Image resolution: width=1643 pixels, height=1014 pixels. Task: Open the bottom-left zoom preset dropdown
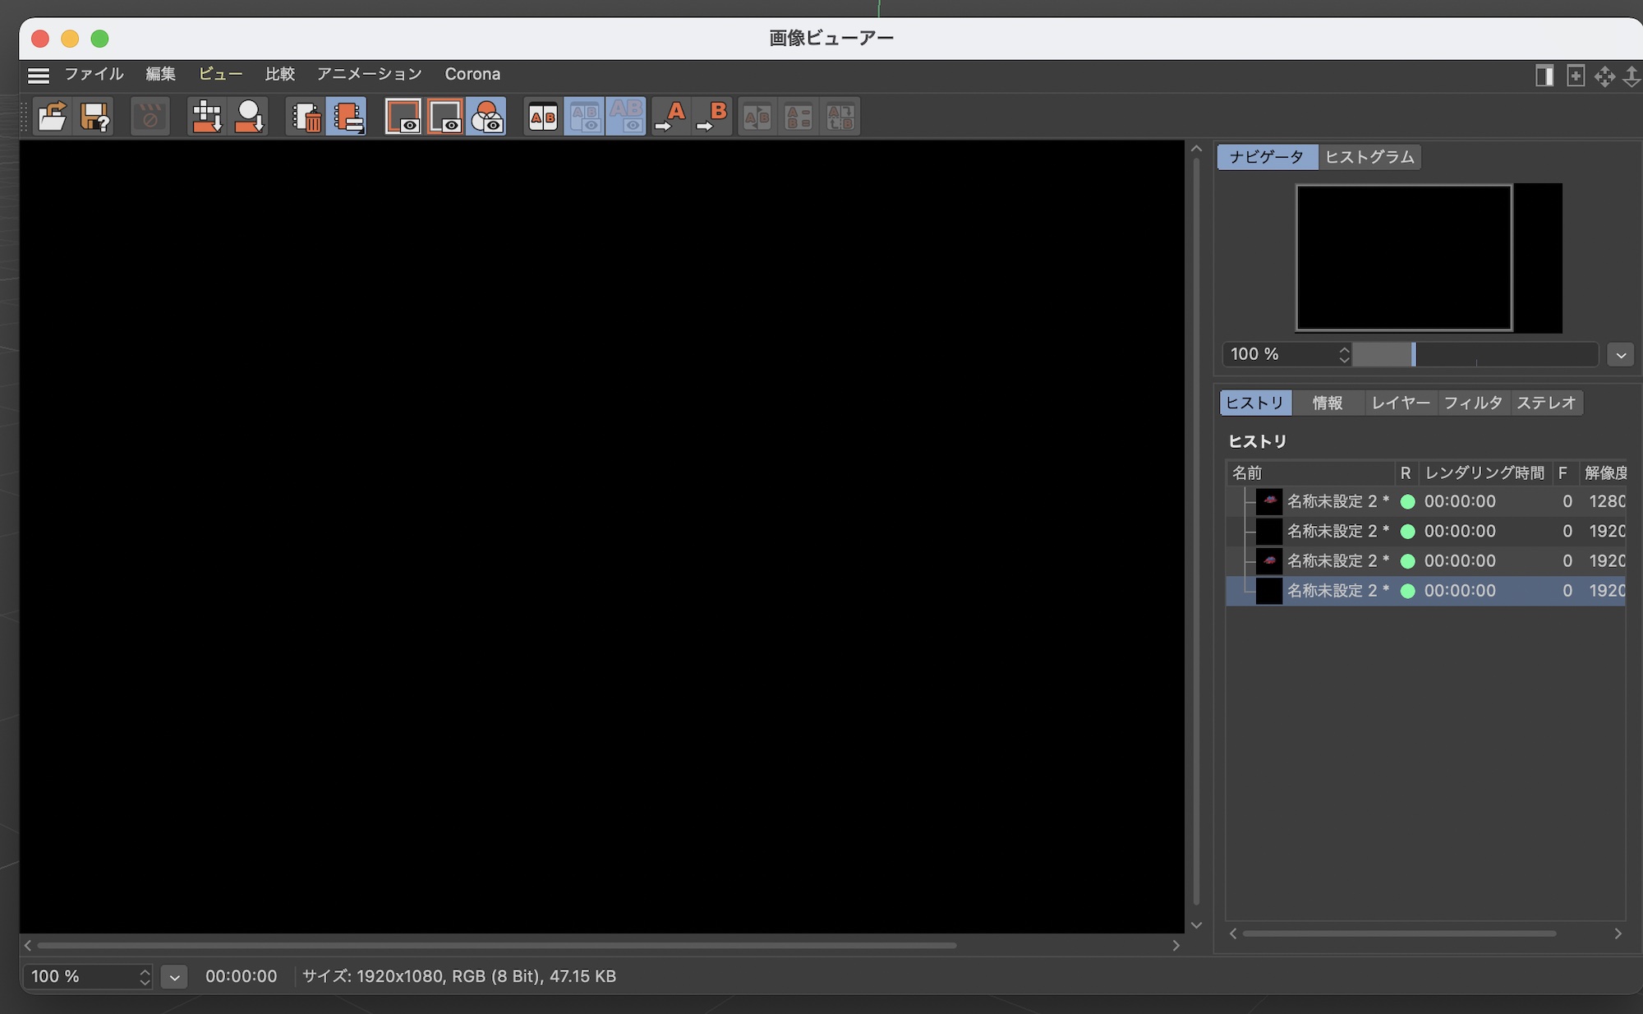tap(174, 977)
